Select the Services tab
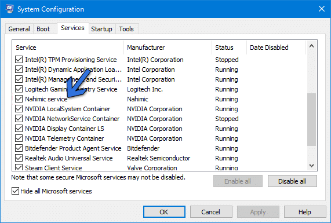The width and height of the screenshot is (331, 223). [73, 28]
